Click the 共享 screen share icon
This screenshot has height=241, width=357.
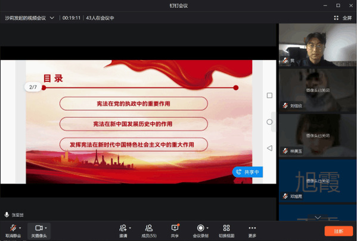175,228
